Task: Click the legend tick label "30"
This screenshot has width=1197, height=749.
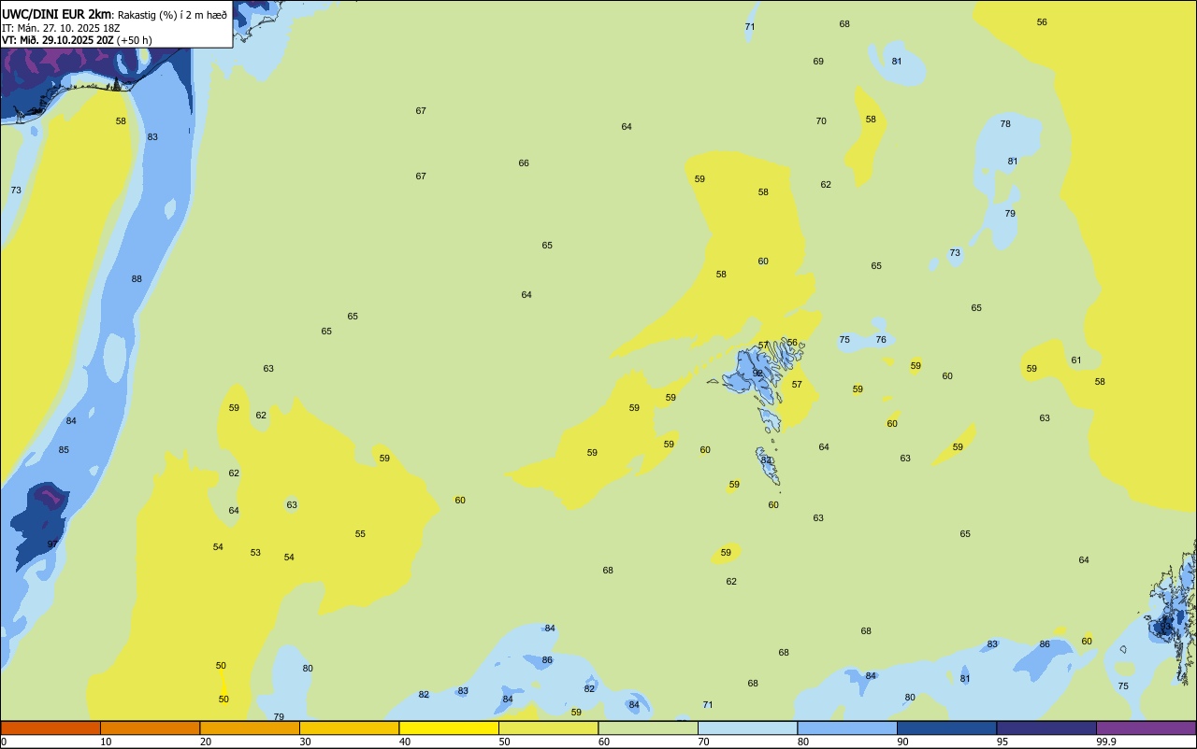Action: click(x=306, y=742)
